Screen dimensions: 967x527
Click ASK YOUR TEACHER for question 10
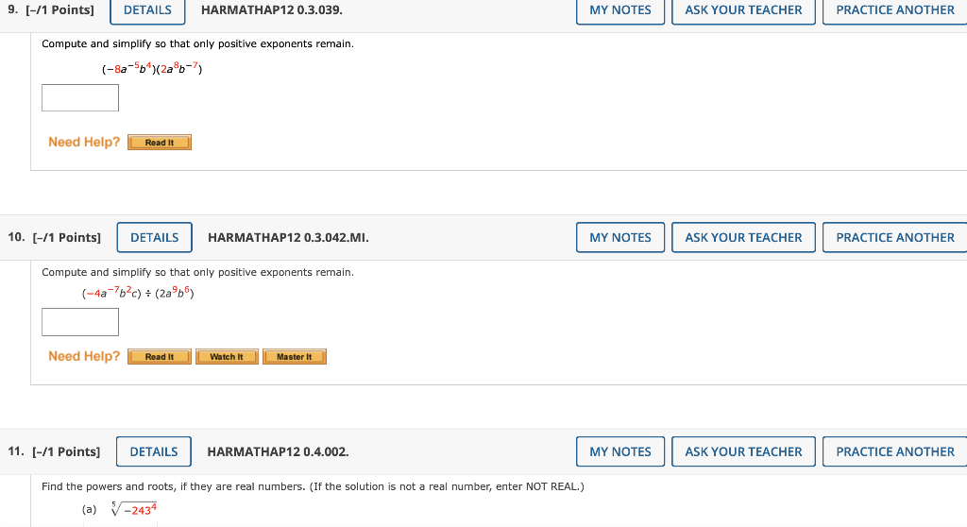pos(743,238)
